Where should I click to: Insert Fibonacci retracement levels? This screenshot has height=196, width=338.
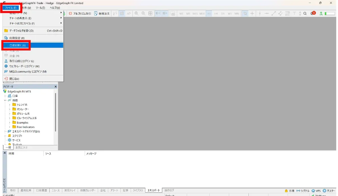287,13
